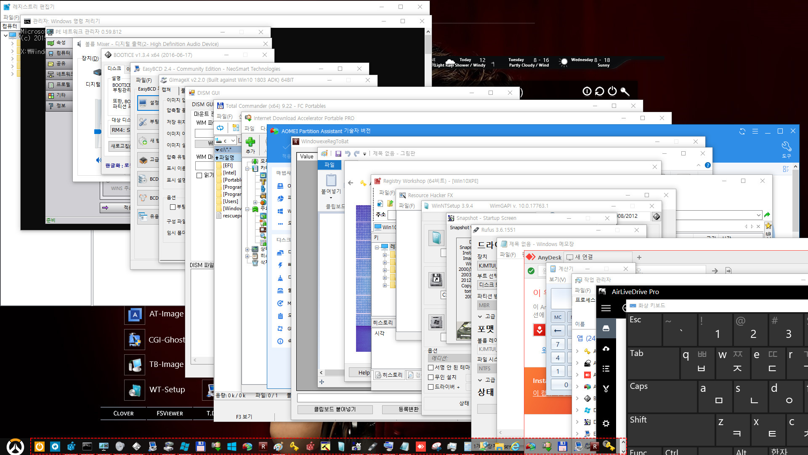This screenshot has width=808, height=455.
Task: Click the green arrow icon in Registry Workshop address bar
Action: tap(767, 215)
